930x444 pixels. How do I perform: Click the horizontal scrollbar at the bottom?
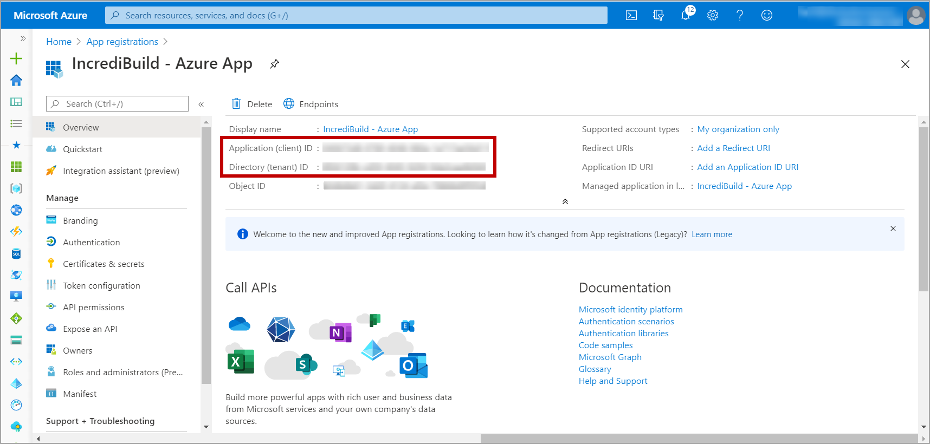tap(699, 438)
